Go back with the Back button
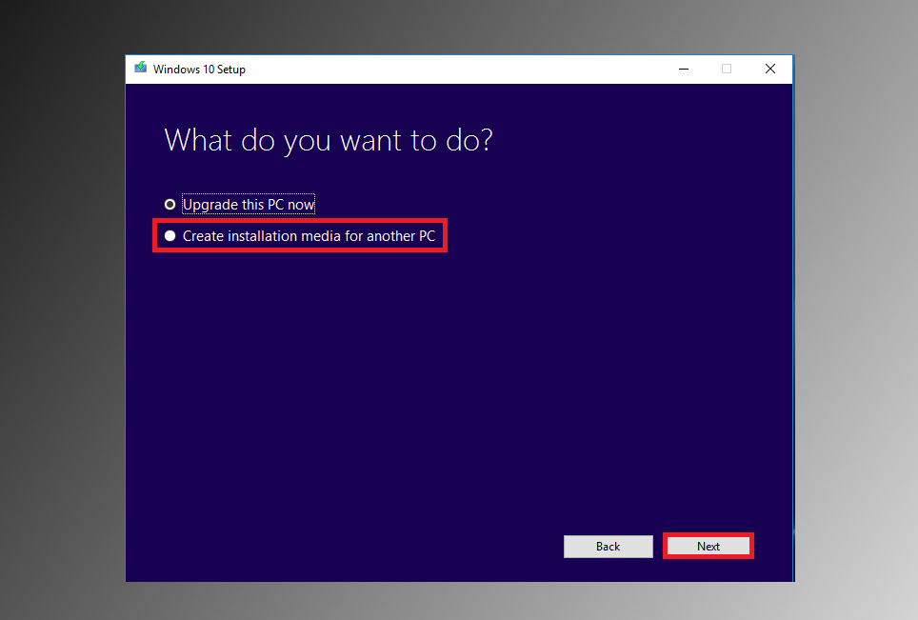The width and height of the screenshot is (918, 620). point(608,547)
